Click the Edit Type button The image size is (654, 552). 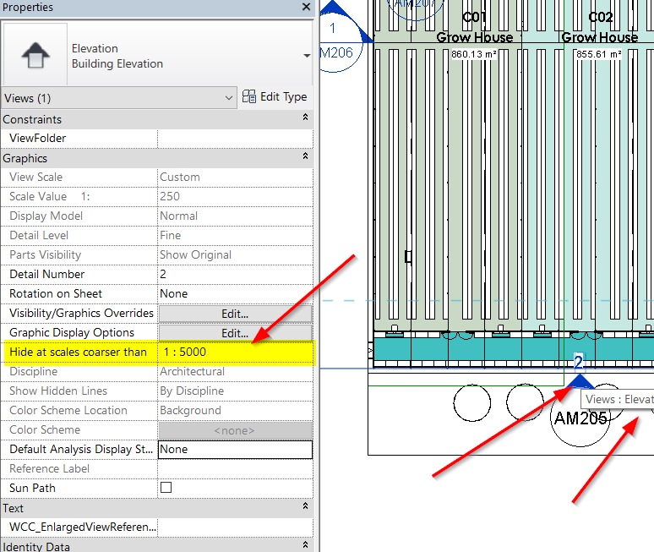pyautogui.click(x=275, y=97)
